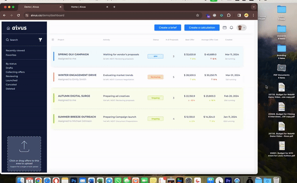Open the Chrome three-dot menu
The height and width of the screenshot is (183, 297).
click(x=253, y=15)
